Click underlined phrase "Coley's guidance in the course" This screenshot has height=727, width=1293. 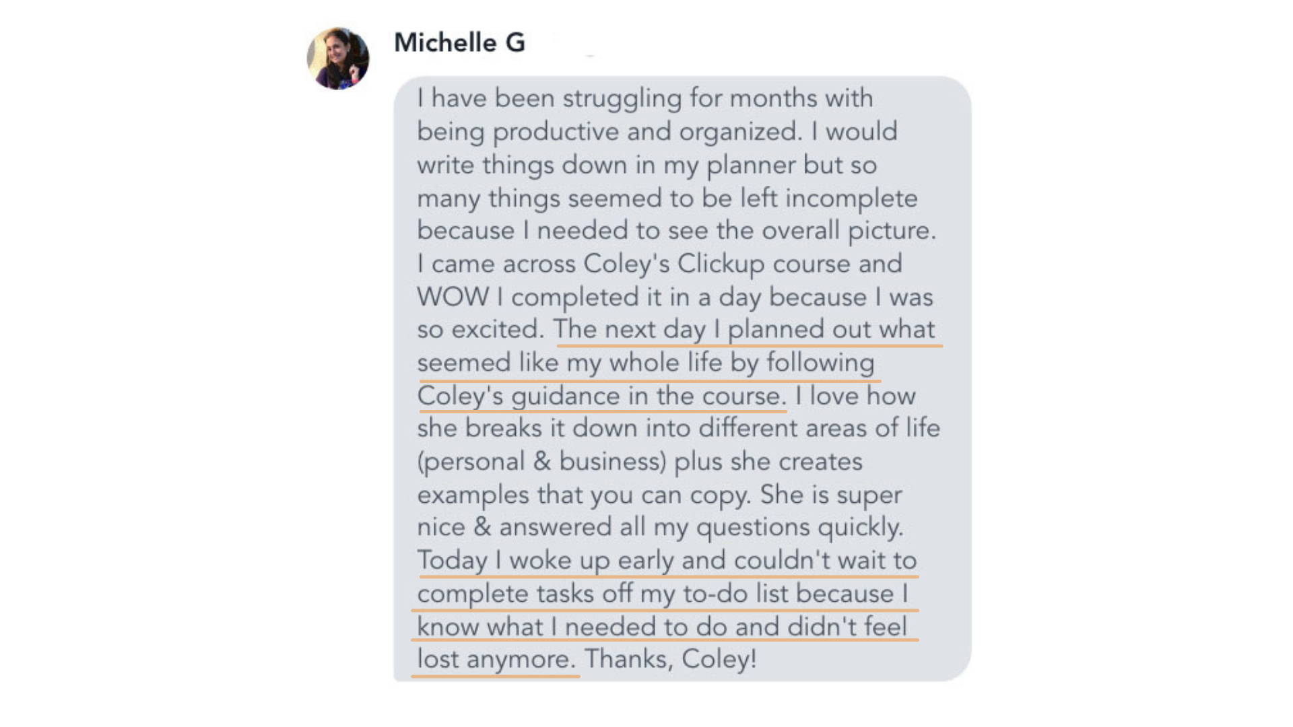tap(601, 396)
